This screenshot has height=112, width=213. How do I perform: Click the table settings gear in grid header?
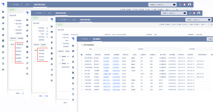pos(82,55)
